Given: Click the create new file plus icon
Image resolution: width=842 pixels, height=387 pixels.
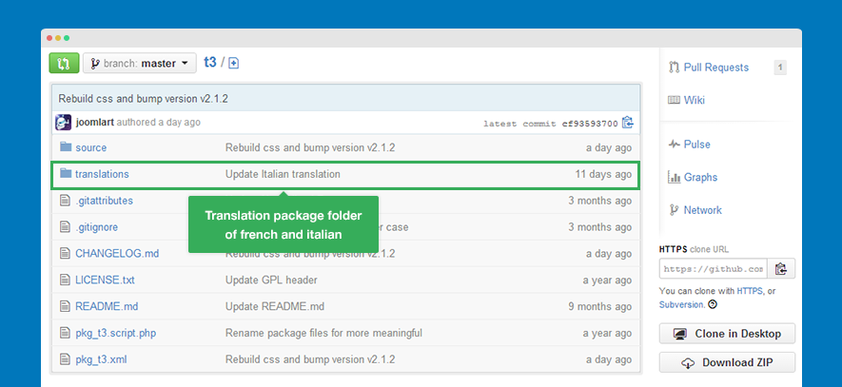Looking at the screenshot, I should [233, 64].
